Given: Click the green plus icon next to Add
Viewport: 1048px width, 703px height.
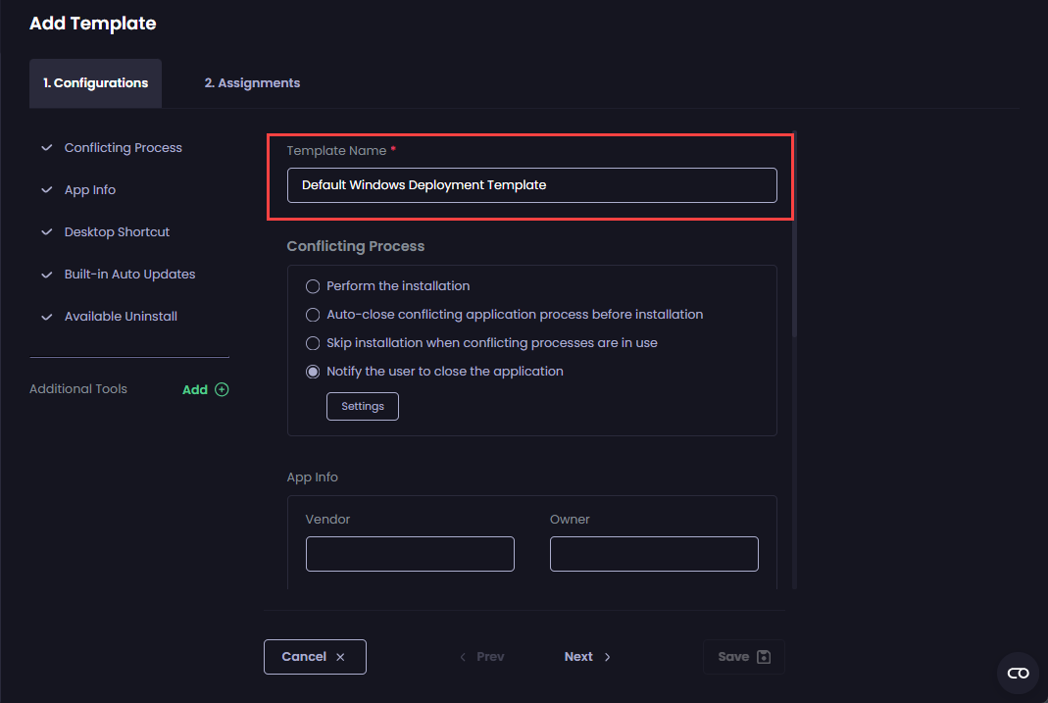Looking at the screenshot, I should click(x=222, y=389).
